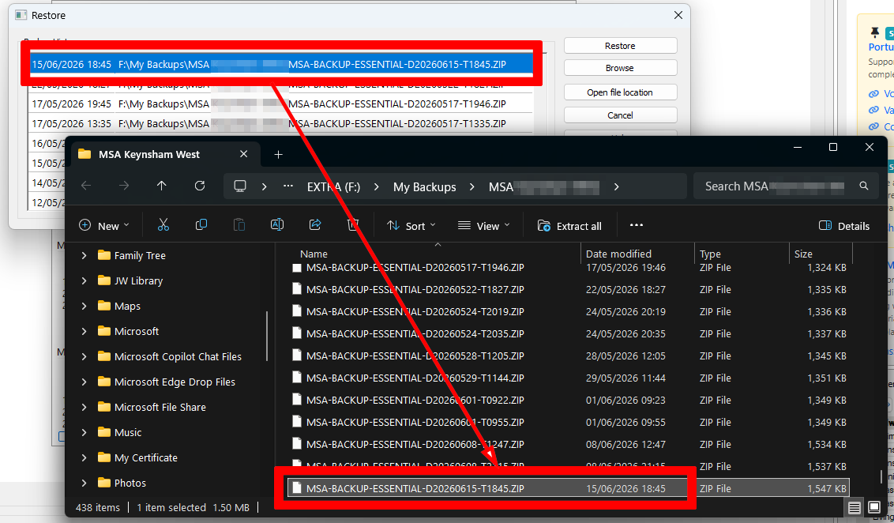Select the 15/06/2026 18:45 backup row in Restore
894x523 pixels.
281,65
